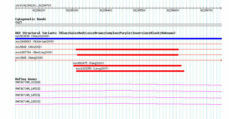Open the RefSeq Genes track heading
The image size is (229, 119).
[x=26, y=79]
